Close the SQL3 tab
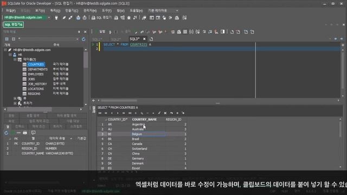The width and height of the screenshot is (347, 195). [144, 39]
